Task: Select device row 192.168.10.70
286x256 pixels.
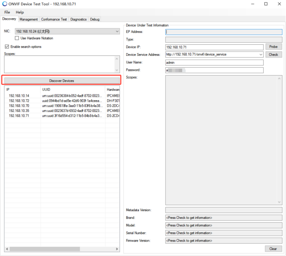Action: click(62, 106)
